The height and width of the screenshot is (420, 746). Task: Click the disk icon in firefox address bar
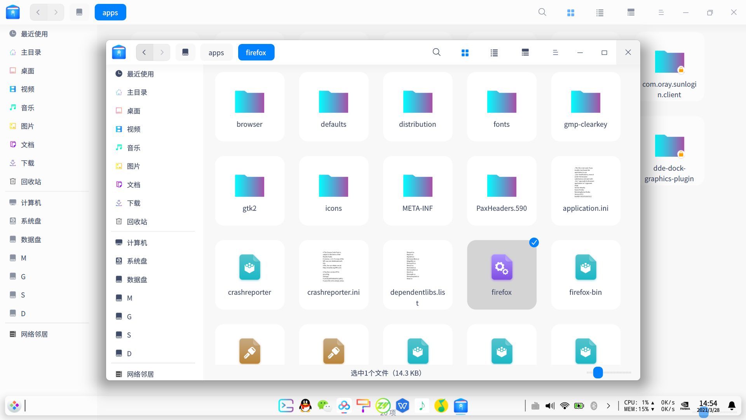click(x=185, y=52)
